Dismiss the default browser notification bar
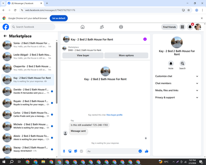 (x=202, y=18)
